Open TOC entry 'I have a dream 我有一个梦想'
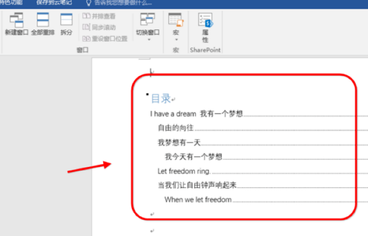Viewport: 368px width, 236px height. [x=197, y=114]
